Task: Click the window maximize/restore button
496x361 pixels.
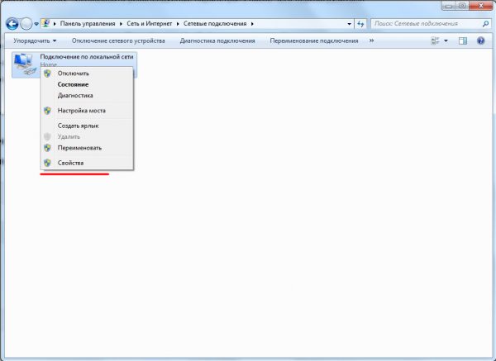Action: 462,6
